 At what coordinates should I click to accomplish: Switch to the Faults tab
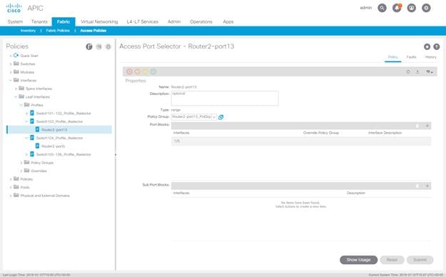pos(411,57)
